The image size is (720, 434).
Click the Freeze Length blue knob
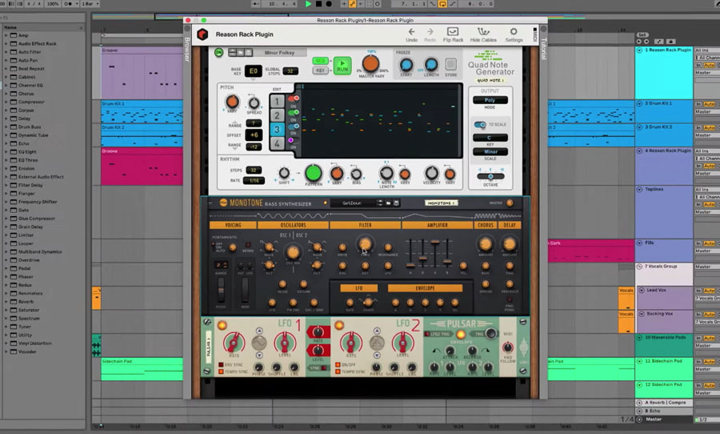430,64
